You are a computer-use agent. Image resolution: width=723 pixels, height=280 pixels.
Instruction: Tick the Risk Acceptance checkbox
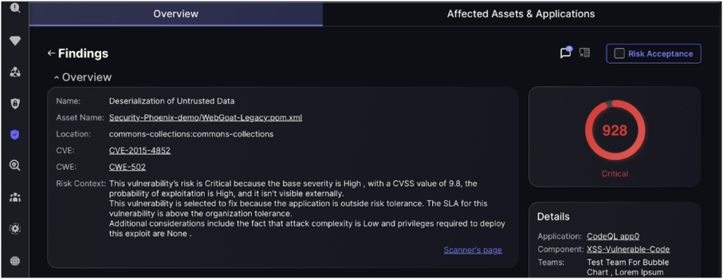coord(619,54)
